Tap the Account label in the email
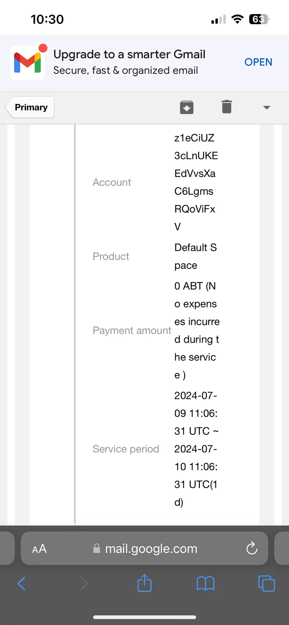 click(x=112, y=182)
